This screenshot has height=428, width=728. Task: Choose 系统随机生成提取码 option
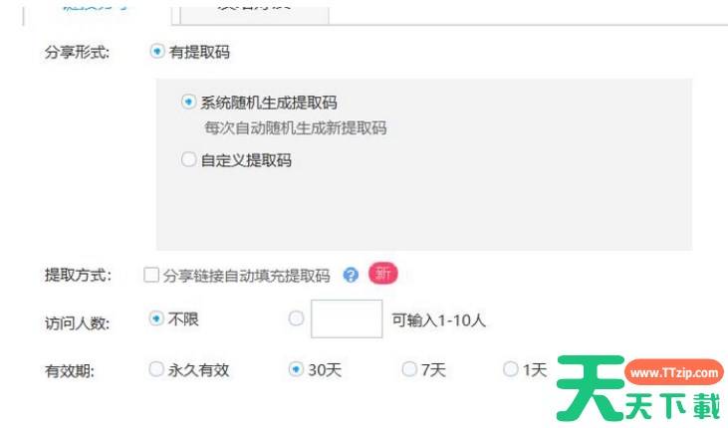pos(189,103)
